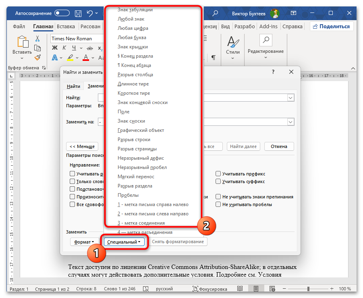Select the Cut scissors icon

(37, 39)
